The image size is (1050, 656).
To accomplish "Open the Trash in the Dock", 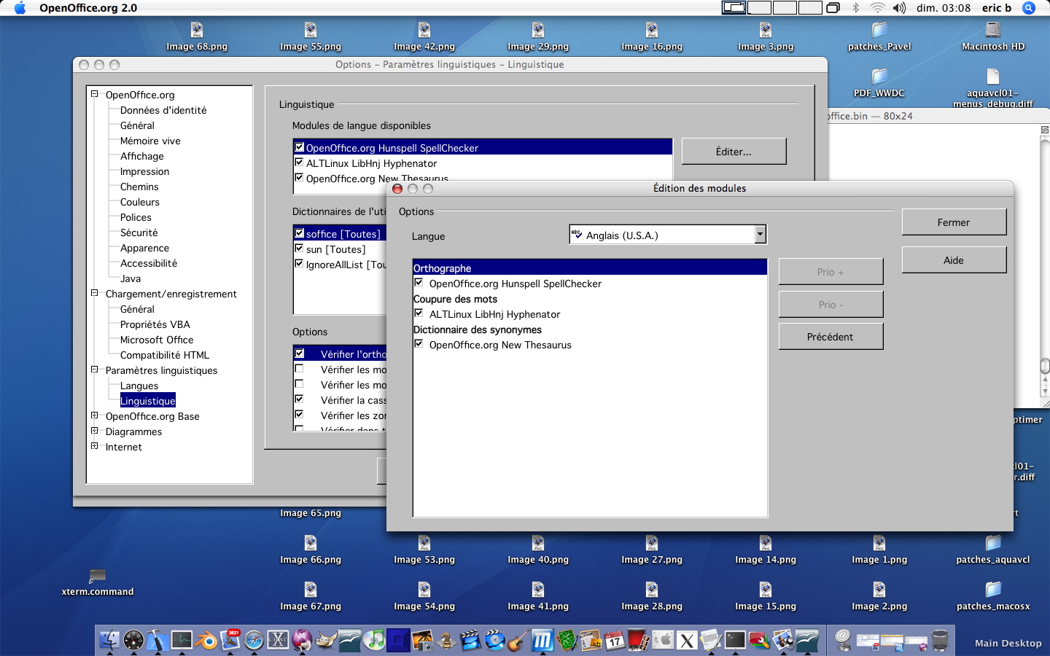I will click(939, 640).
